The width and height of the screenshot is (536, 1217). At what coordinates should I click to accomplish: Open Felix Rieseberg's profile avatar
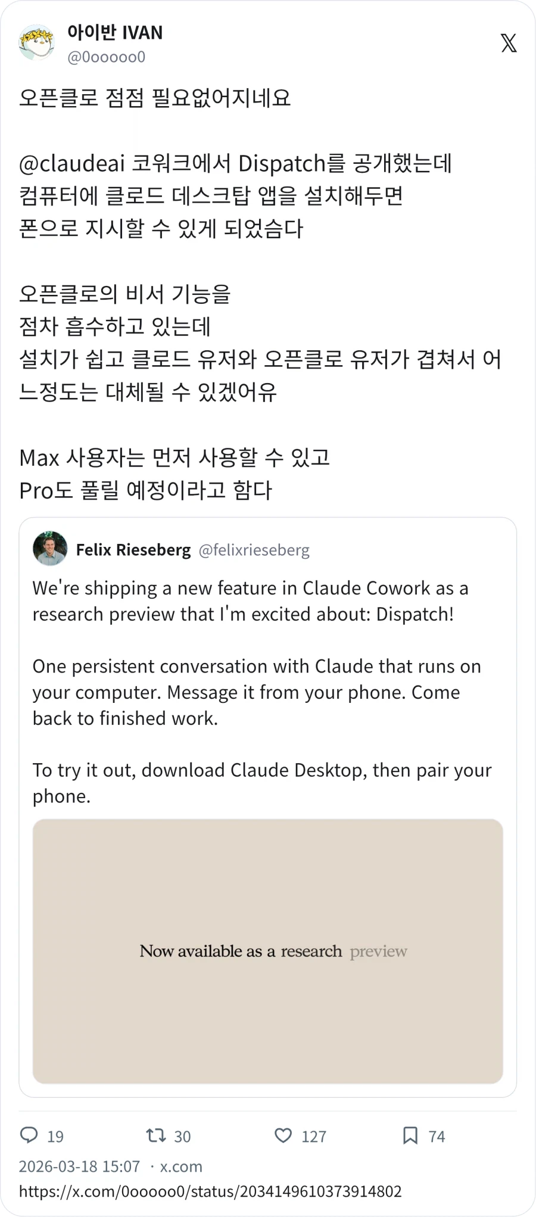pos(50,549)
